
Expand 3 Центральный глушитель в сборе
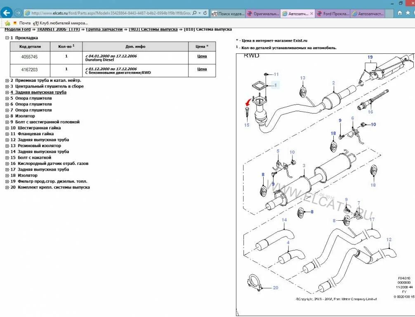(x=7, y=86)
